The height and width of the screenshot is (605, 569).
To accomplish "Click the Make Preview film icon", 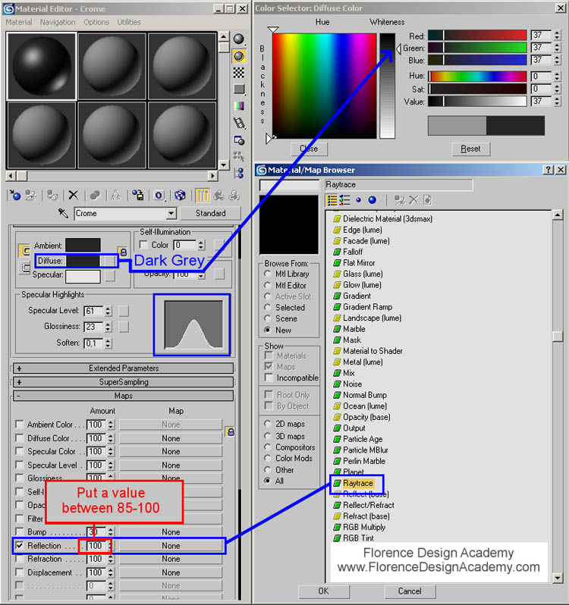I will coord(239,123).
